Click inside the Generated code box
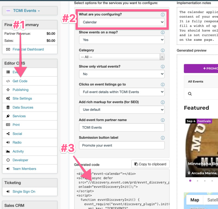Viewport: 218px width, 209px height. [x=122, y=189]
